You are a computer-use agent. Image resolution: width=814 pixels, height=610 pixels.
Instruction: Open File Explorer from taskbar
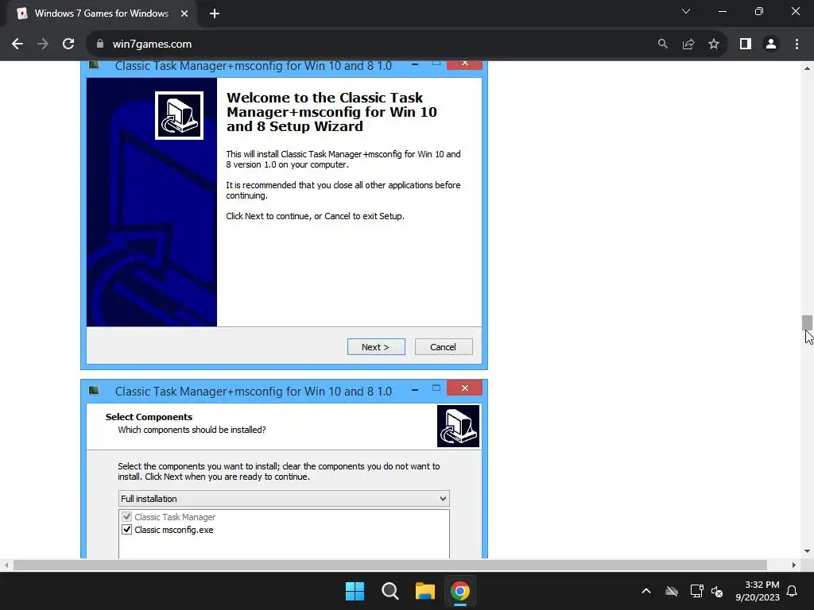coord(424,591)
